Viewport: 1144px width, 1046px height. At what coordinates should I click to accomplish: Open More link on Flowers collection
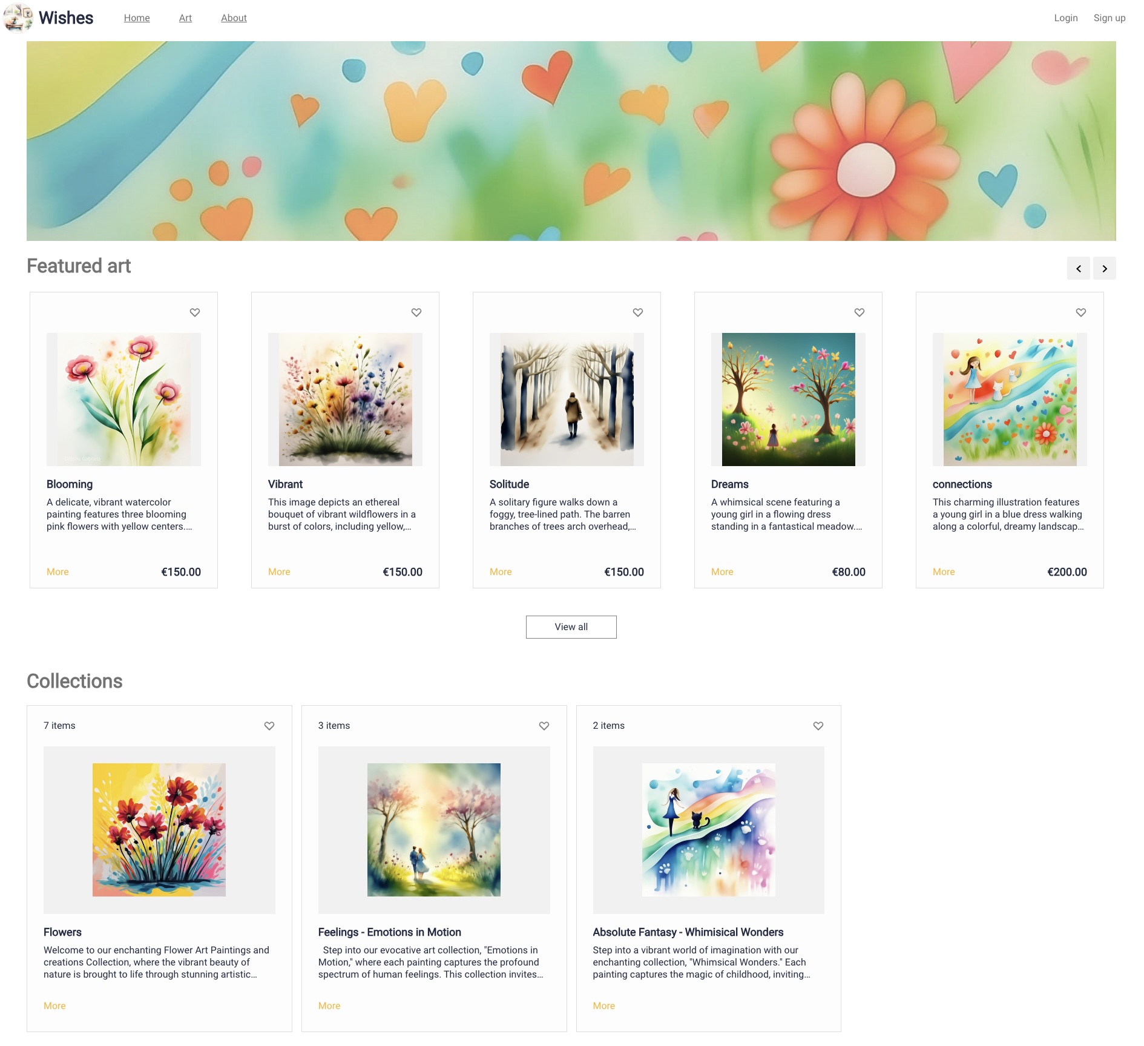(x=54, y=1006)
